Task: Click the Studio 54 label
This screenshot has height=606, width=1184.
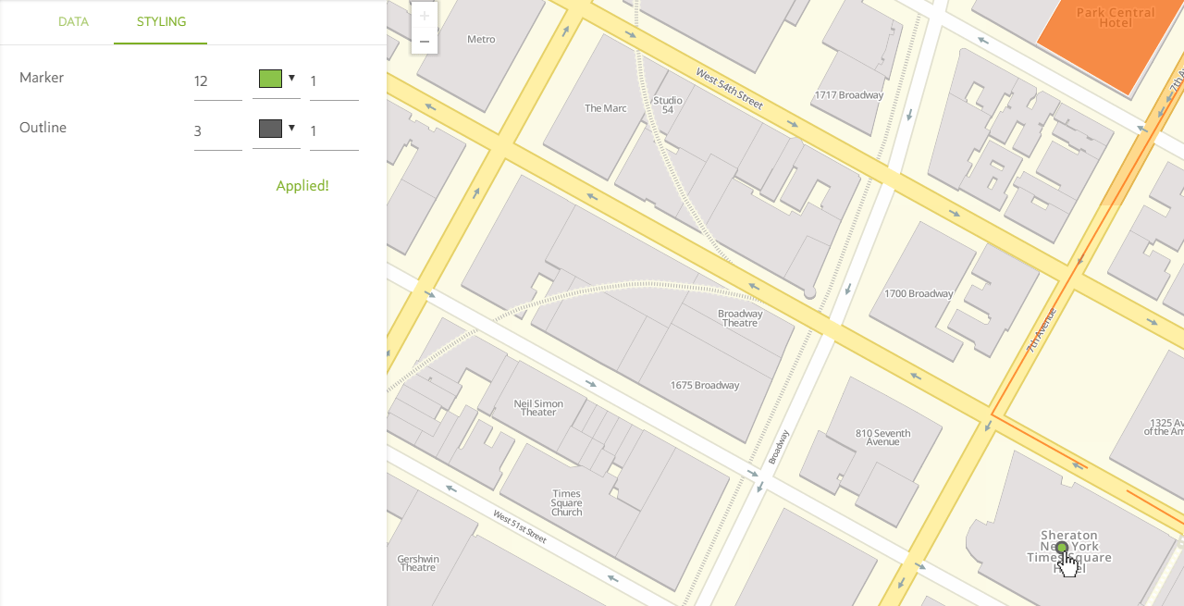Action: coord(668,105)
